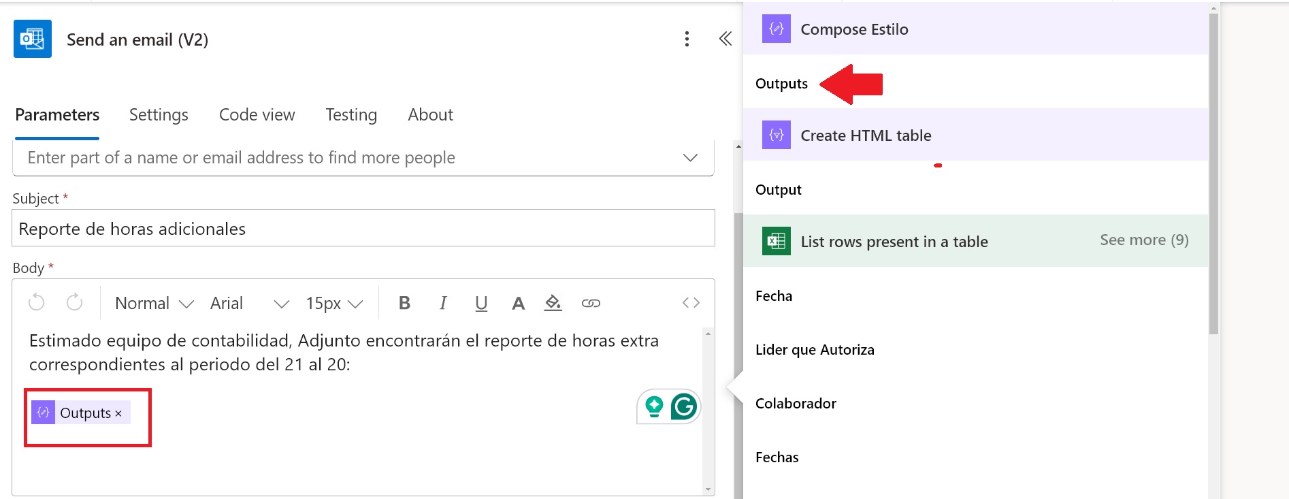Apply underline formatting in body editor
The height and width of the screenshot is (499, 1289).
click(481, 303)
